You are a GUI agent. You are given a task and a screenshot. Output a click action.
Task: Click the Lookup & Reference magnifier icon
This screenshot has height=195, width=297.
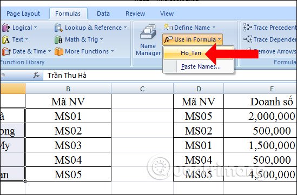[x=58, y=28]
